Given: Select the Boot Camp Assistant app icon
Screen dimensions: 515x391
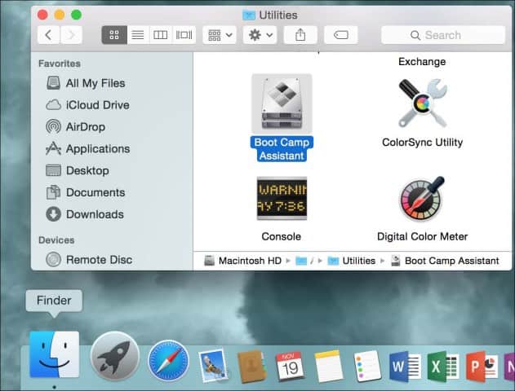Looking at the screenshot, I should pos(282,103).
